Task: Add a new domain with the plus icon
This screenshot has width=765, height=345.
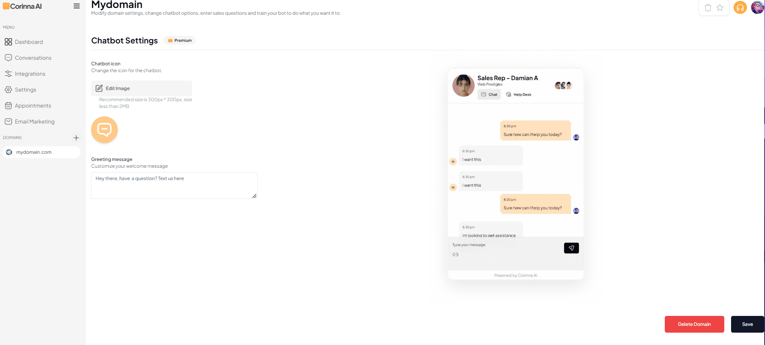Action: (x=76, y=138)
